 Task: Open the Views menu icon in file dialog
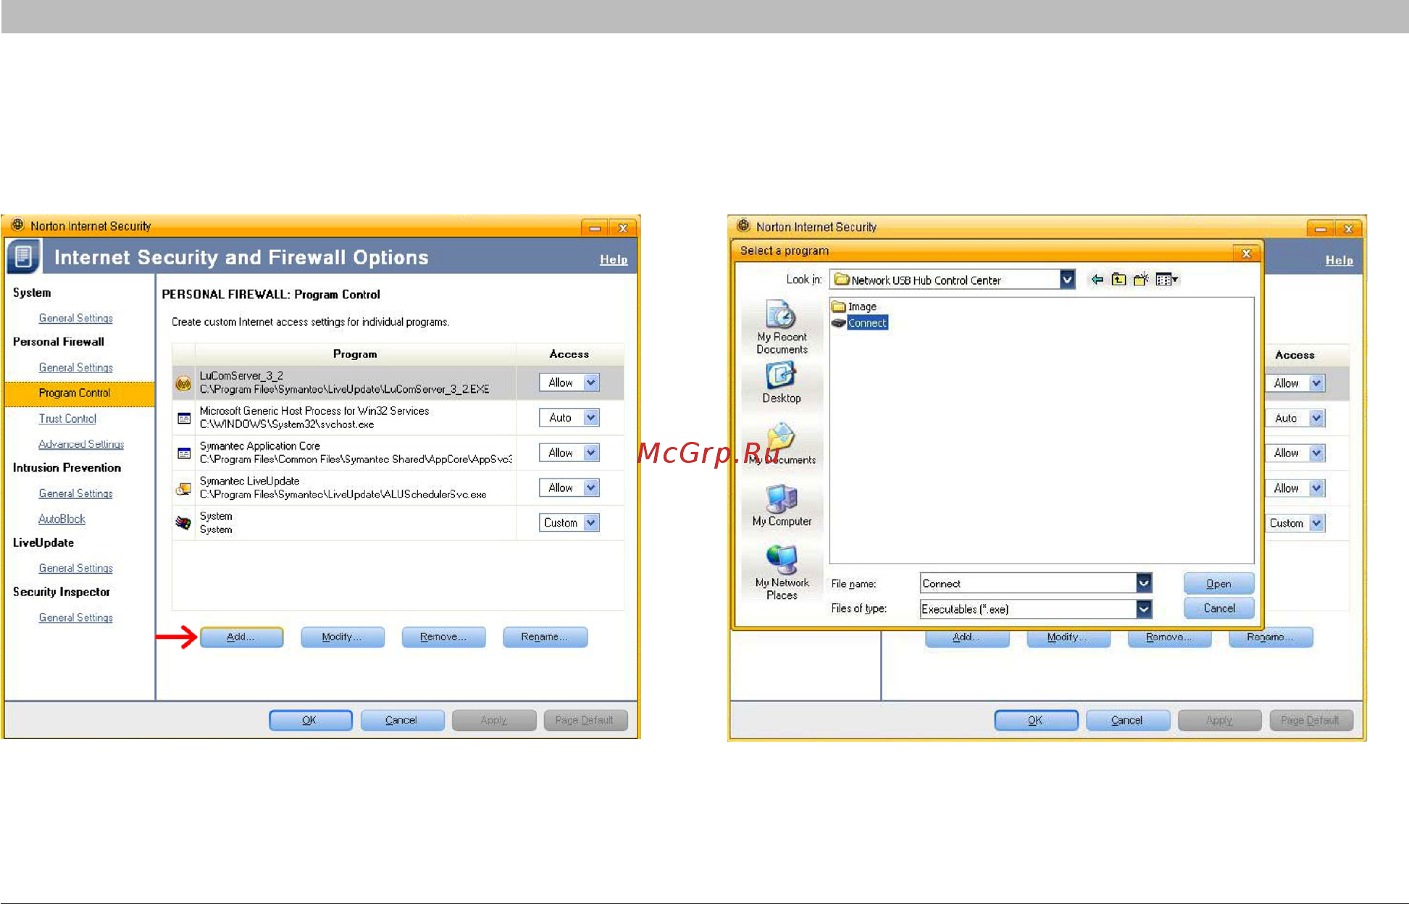tap(1166, 280)
